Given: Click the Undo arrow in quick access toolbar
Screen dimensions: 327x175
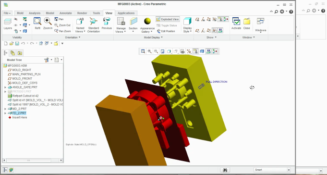Looking at the screenshot, I should pyautogui.click(x=23, y=43).
